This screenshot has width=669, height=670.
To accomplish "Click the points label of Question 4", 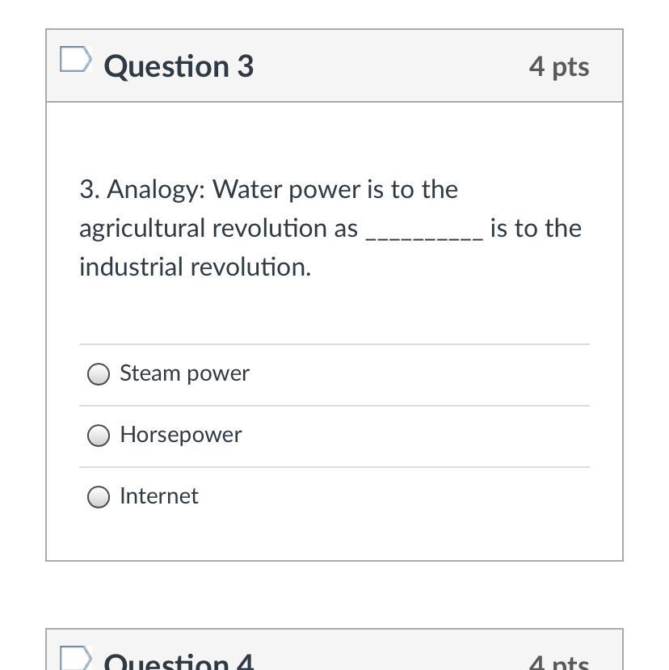I will pos(558,663).
